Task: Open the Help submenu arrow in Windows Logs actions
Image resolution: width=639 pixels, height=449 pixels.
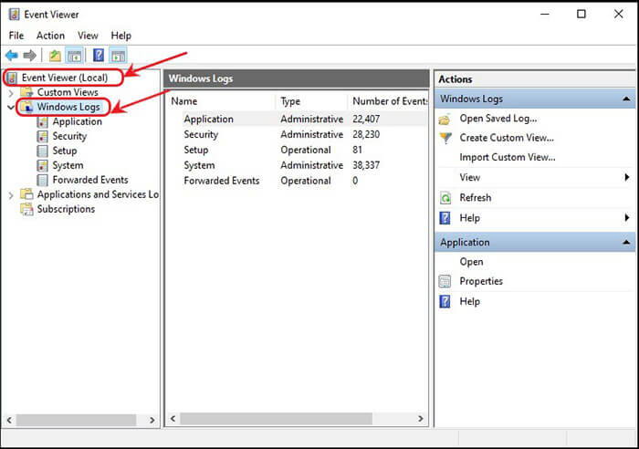Action: click(x=627, y=217)
